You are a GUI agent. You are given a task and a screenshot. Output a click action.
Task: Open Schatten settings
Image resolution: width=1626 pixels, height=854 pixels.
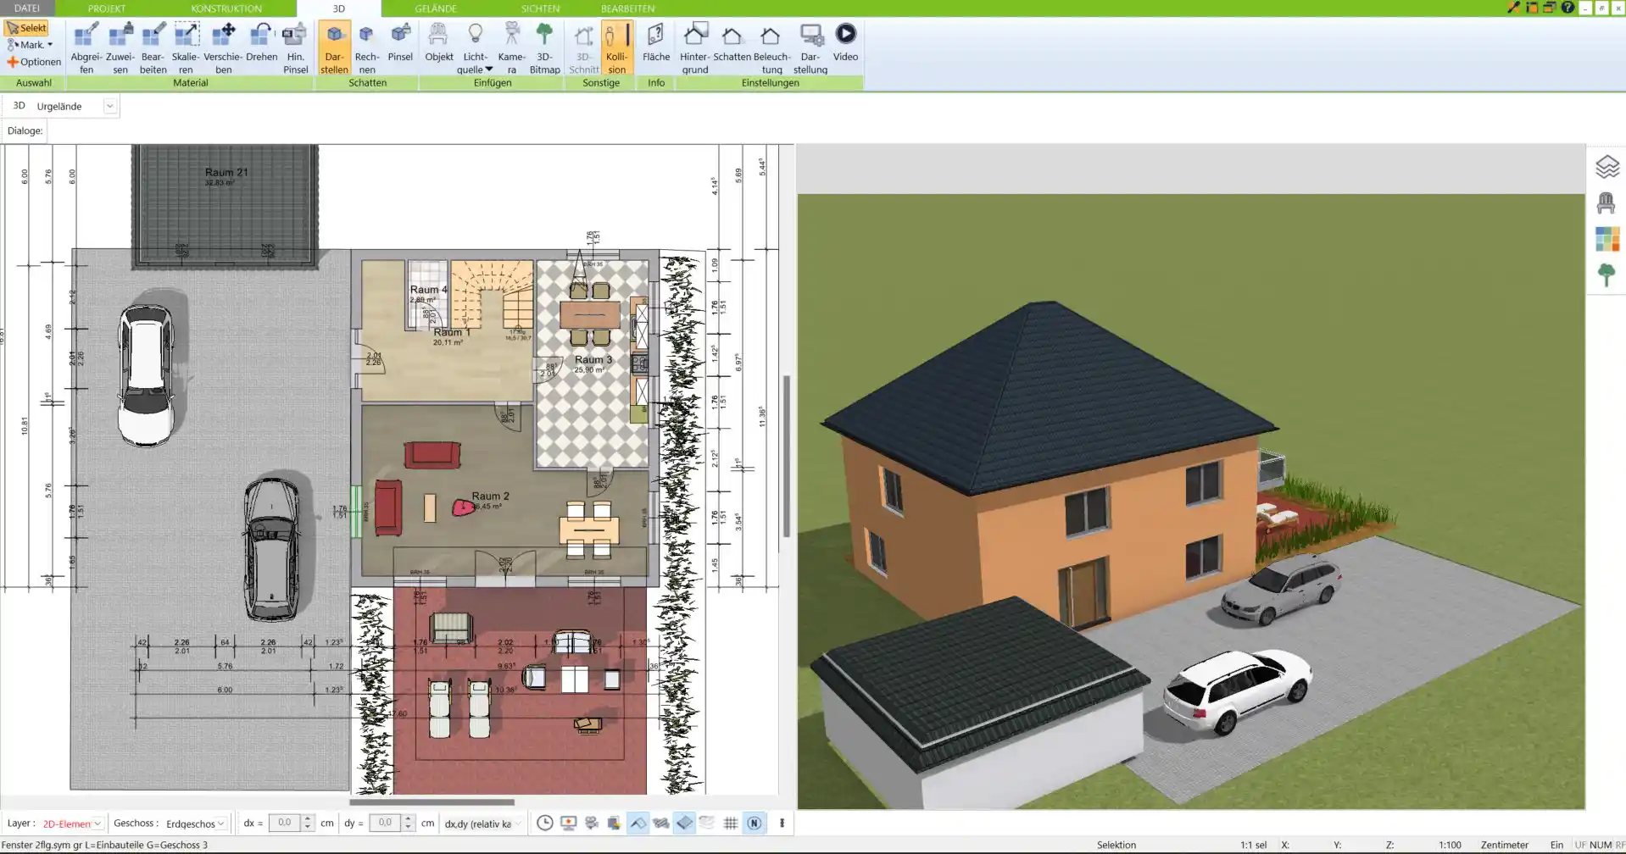click(732, 42)
